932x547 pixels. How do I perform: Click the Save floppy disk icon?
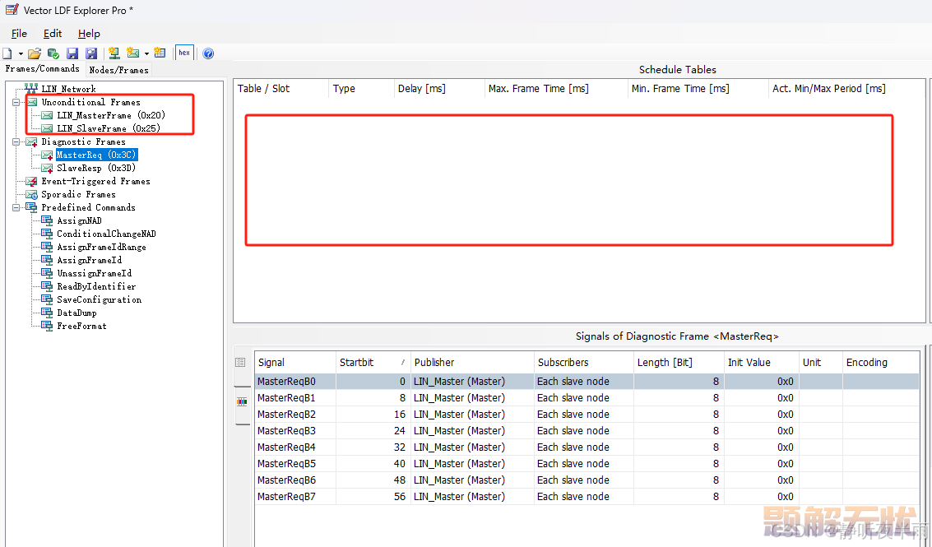(x=72, y=53)
